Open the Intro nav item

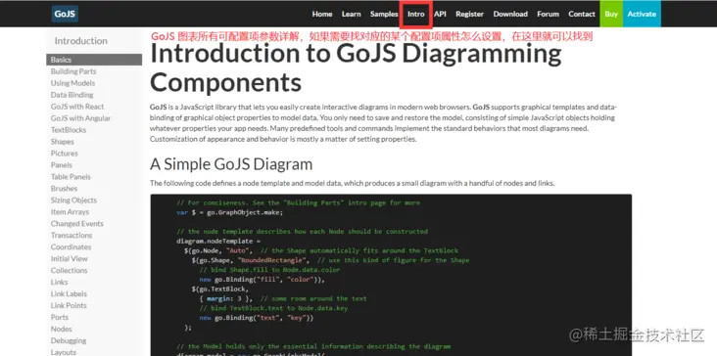[x=416, y=14]
